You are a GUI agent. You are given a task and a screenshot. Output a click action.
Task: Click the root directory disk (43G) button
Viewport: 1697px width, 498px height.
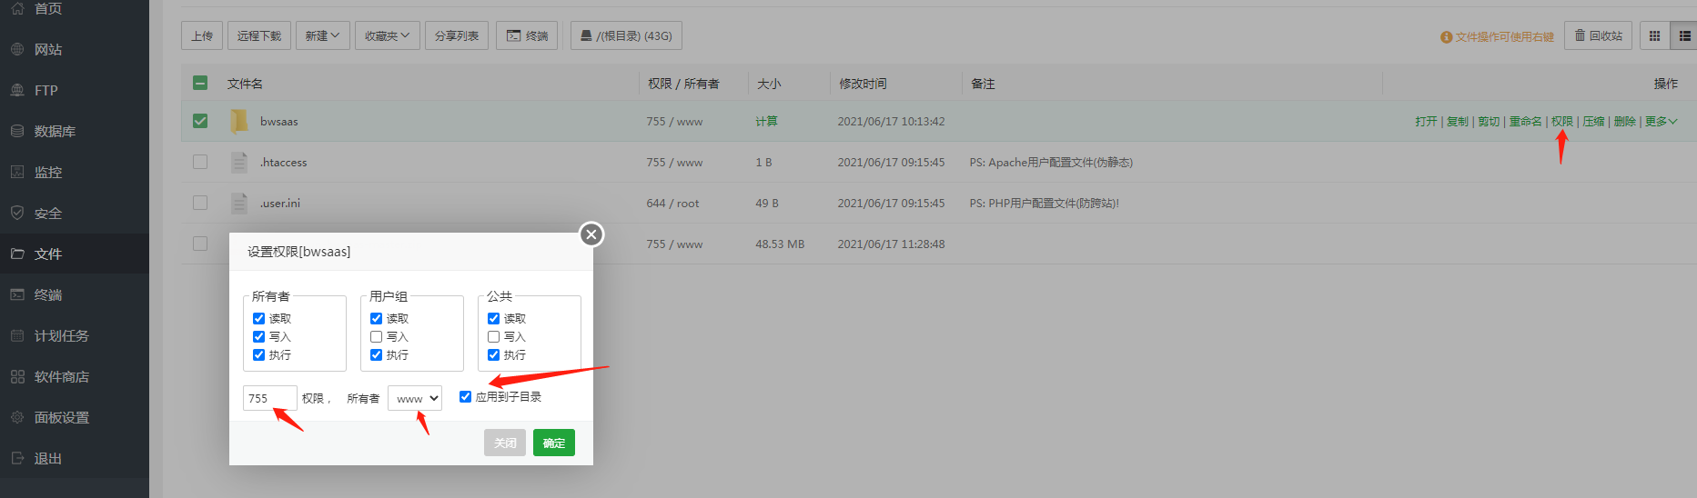coord(626,35)
